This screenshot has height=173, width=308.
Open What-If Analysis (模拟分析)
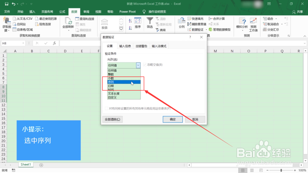tap(242, 24)
